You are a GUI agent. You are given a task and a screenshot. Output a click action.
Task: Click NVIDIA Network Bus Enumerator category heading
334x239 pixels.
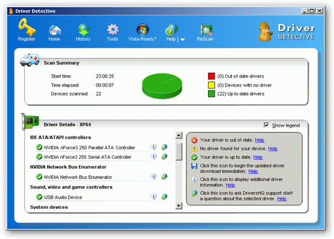click(x=68, y=167)
